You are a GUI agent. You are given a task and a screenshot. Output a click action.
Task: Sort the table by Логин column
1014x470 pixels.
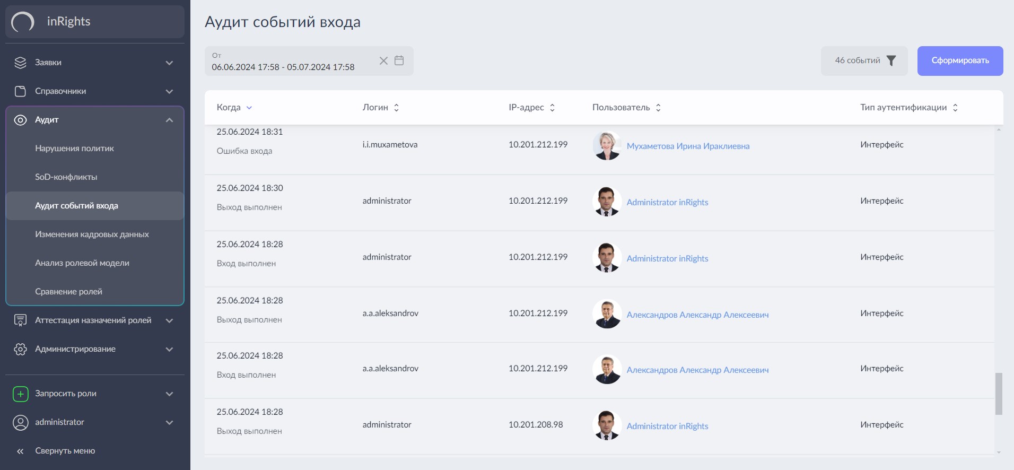coord(396,108)
